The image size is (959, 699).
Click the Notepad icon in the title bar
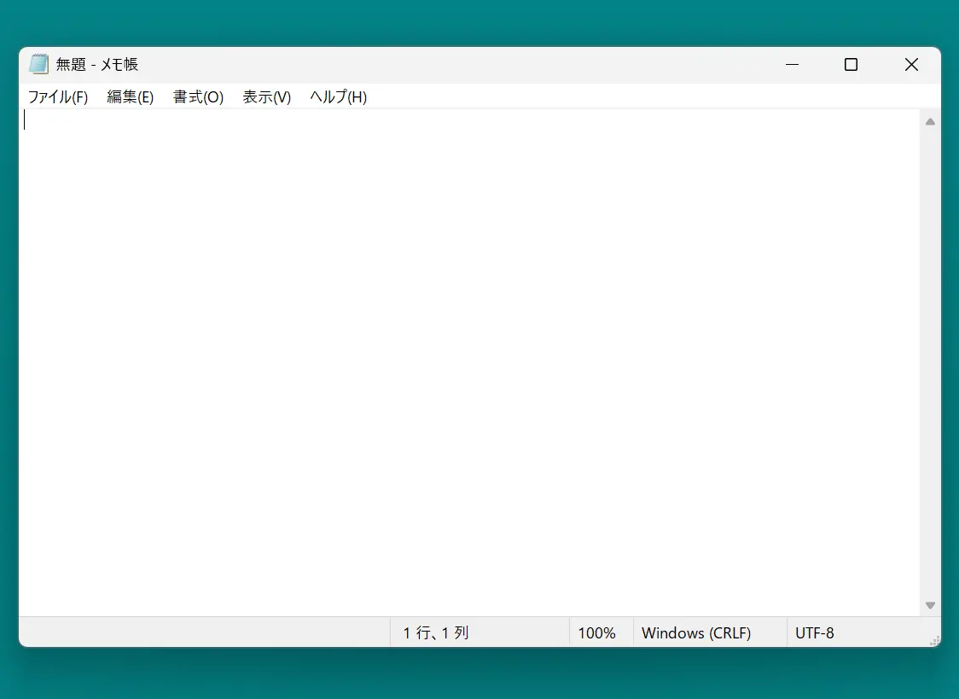pyautogui.click(x=38, y=63)
